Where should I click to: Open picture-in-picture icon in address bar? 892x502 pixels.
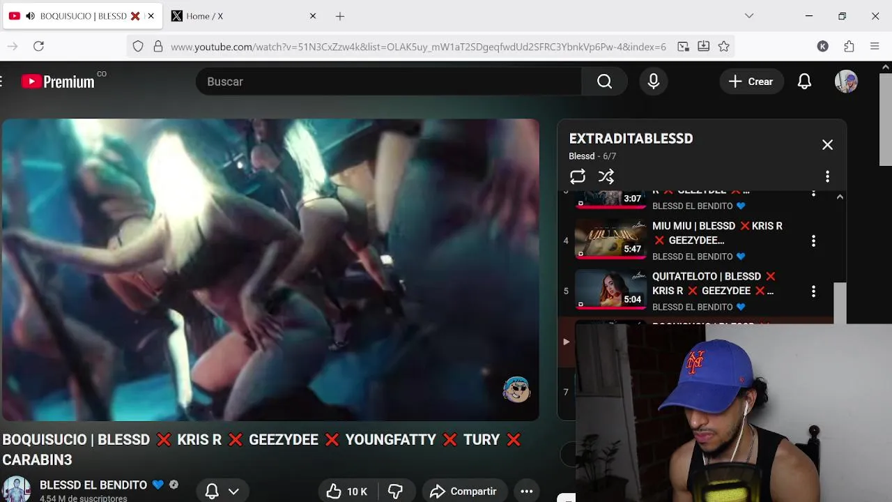(684, 47)
